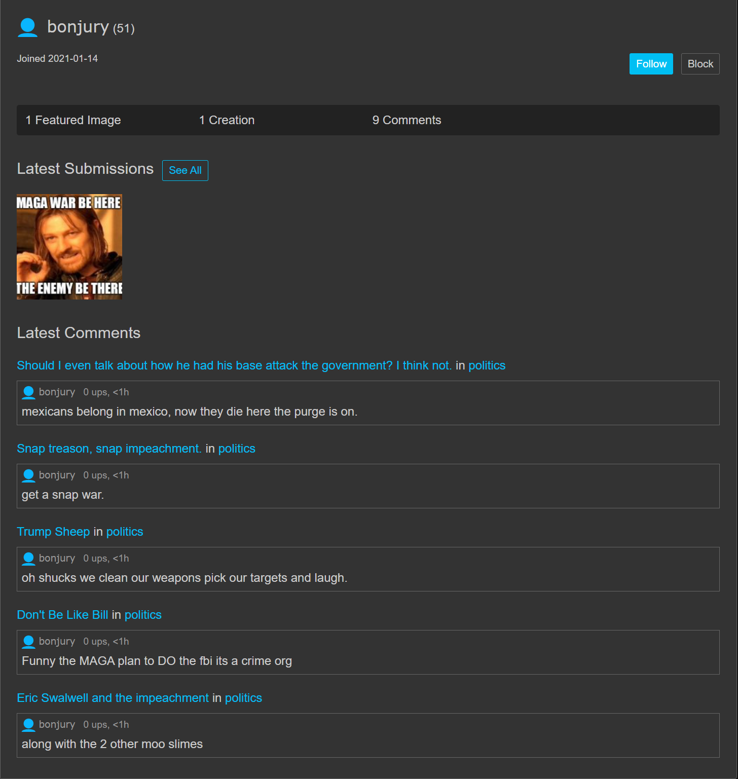Go to politics stream beside 'Don't Be Like Bill'

pos(143,615)
